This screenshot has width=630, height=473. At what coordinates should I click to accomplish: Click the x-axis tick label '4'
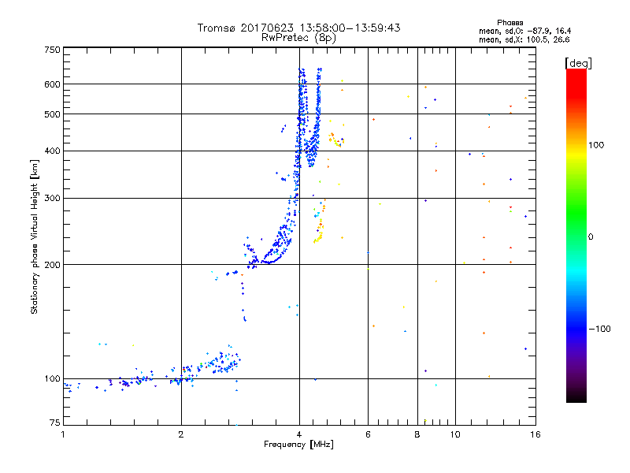click(299, 434)
